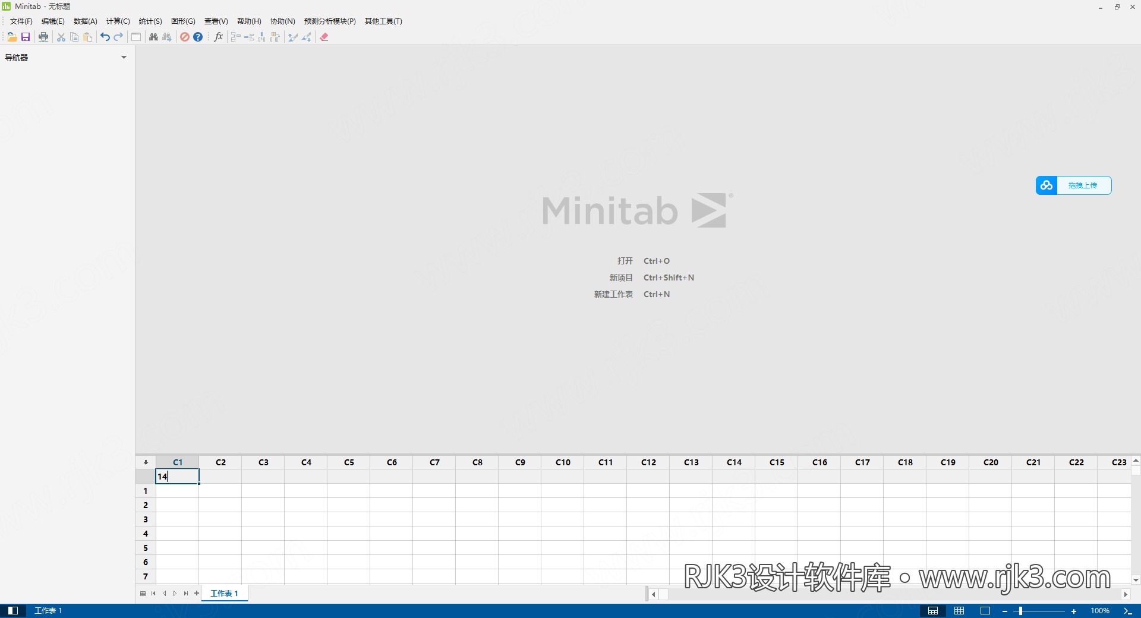Screen dimensions: 1141x618
Task: Click the Find Next binoculars-with-arrow icon
Action: (167, 37)
